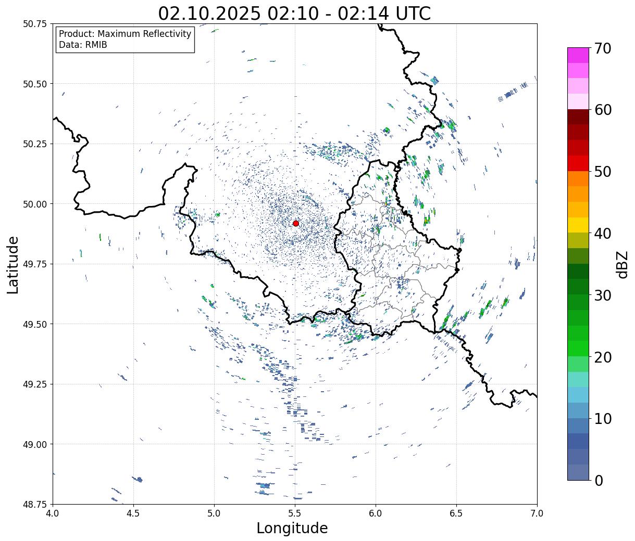635x541 pixels.
Task: Click the red radar location marker
Action: click(x=296, y=223)
